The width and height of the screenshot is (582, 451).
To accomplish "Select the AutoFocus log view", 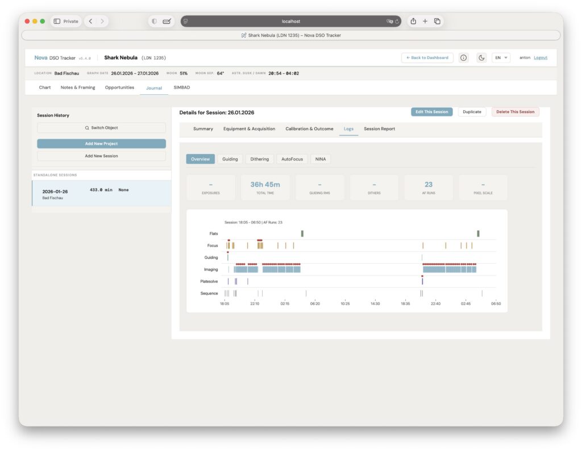I will [291, 159].
